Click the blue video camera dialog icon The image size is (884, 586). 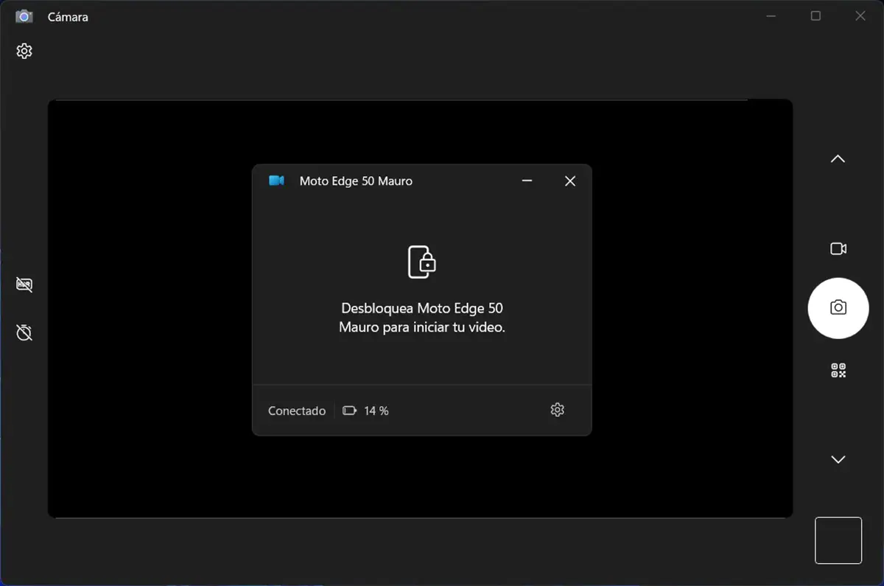click(276, 181)
